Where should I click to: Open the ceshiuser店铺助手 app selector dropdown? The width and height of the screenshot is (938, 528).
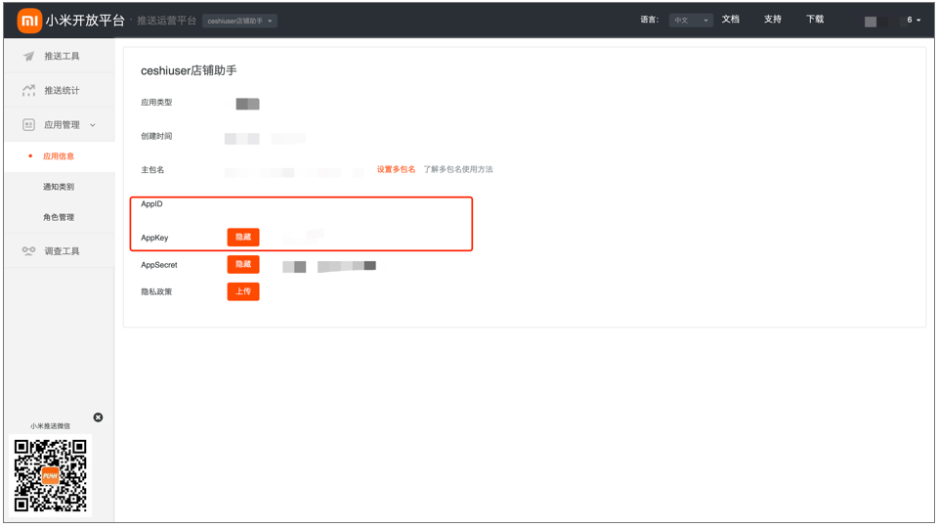point(239,21)
